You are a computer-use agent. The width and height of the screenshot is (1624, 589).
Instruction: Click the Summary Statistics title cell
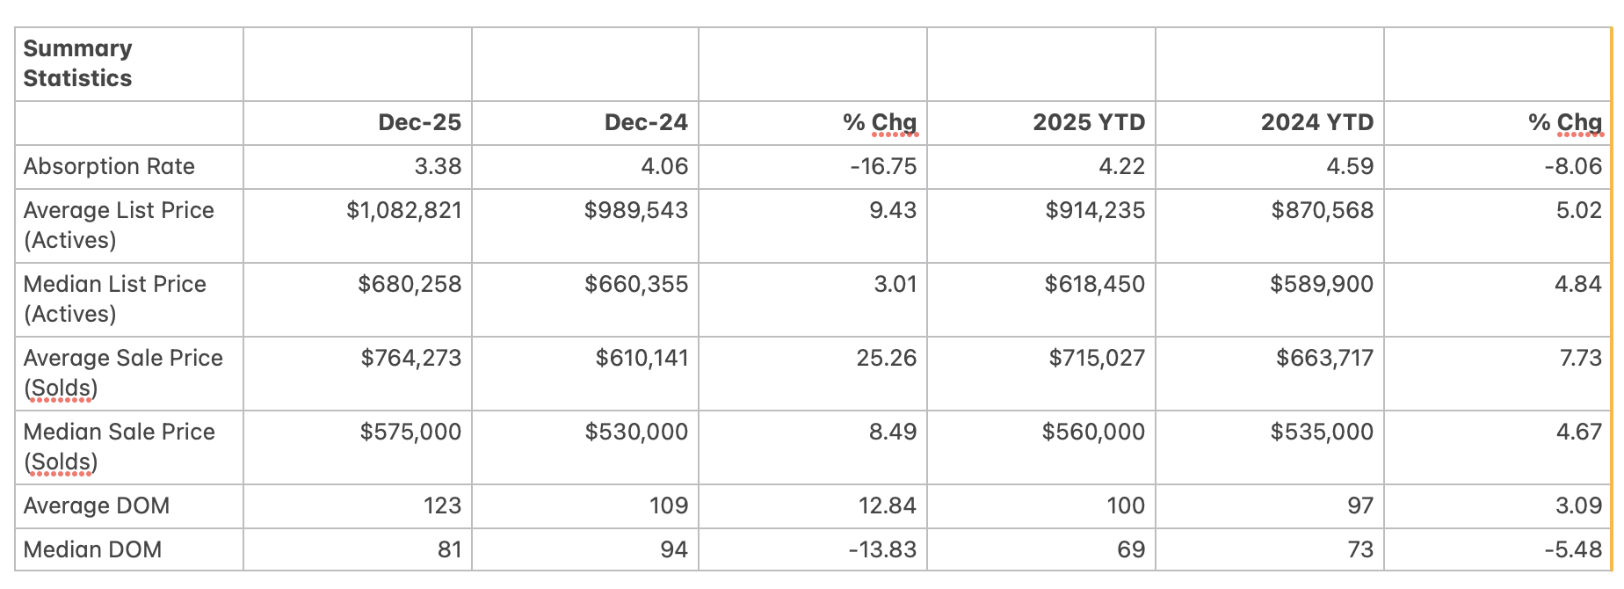(x=77, y=63)
